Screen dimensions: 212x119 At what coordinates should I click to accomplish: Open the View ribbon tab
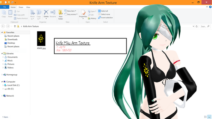(28, 7)
